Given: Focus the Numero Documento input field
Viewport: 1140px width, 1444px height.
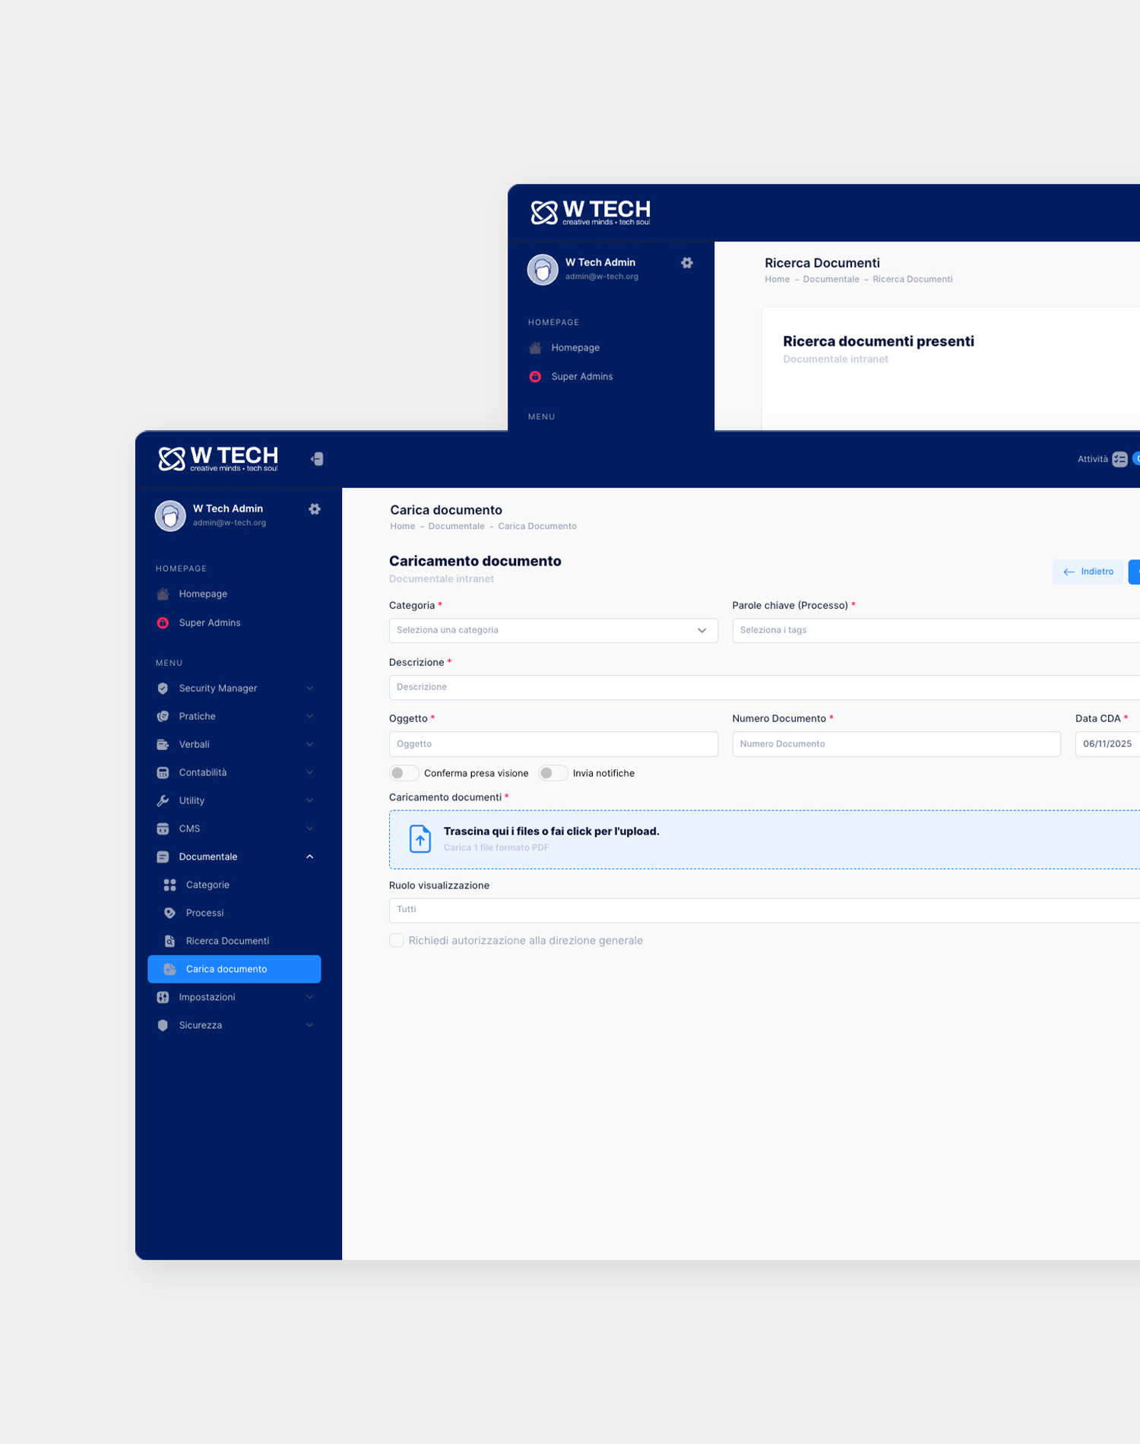Looking at the screenshot, I should pos(895,745).
